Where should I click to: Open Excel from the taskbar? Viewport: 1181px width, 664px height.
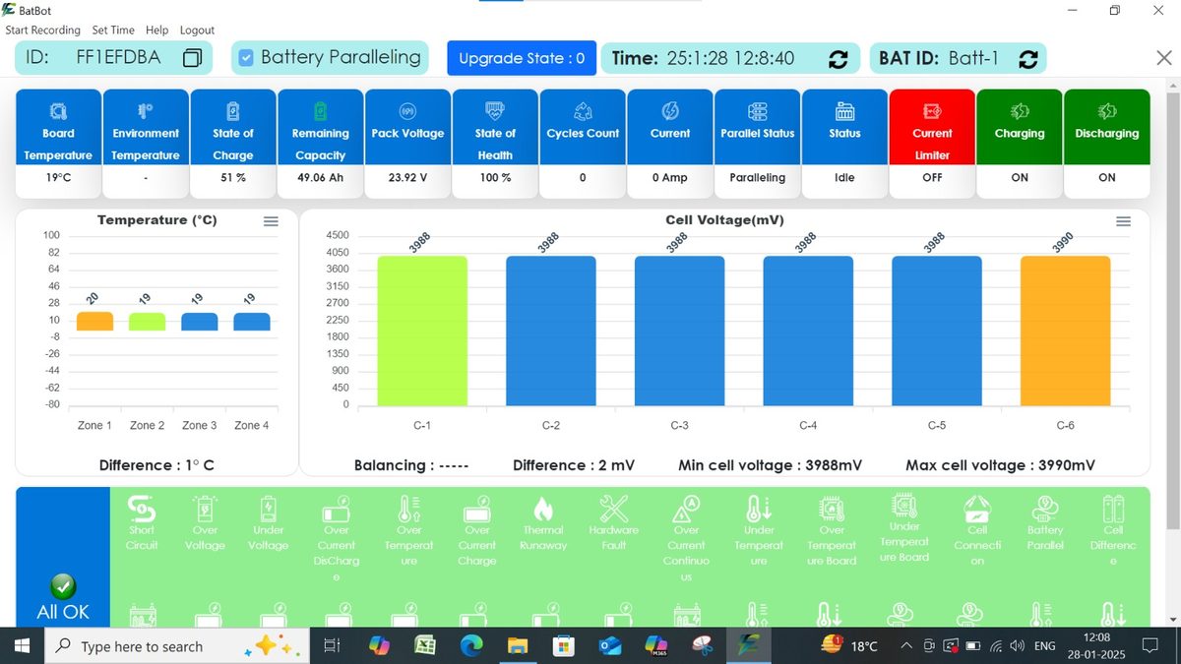tap(424, 646)
